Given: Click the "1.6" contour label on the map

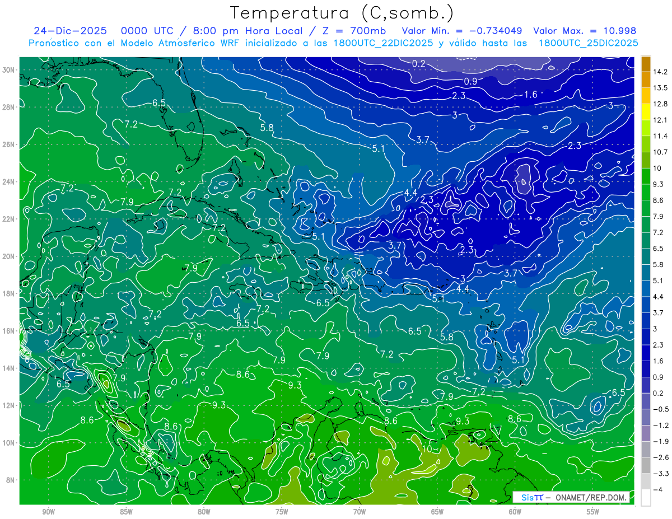Looking at the screenshot, I should [530, 95].
